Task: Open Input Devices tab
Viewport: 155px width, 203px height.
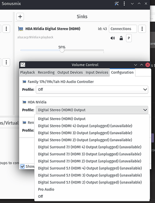Action: pos(97,72)
